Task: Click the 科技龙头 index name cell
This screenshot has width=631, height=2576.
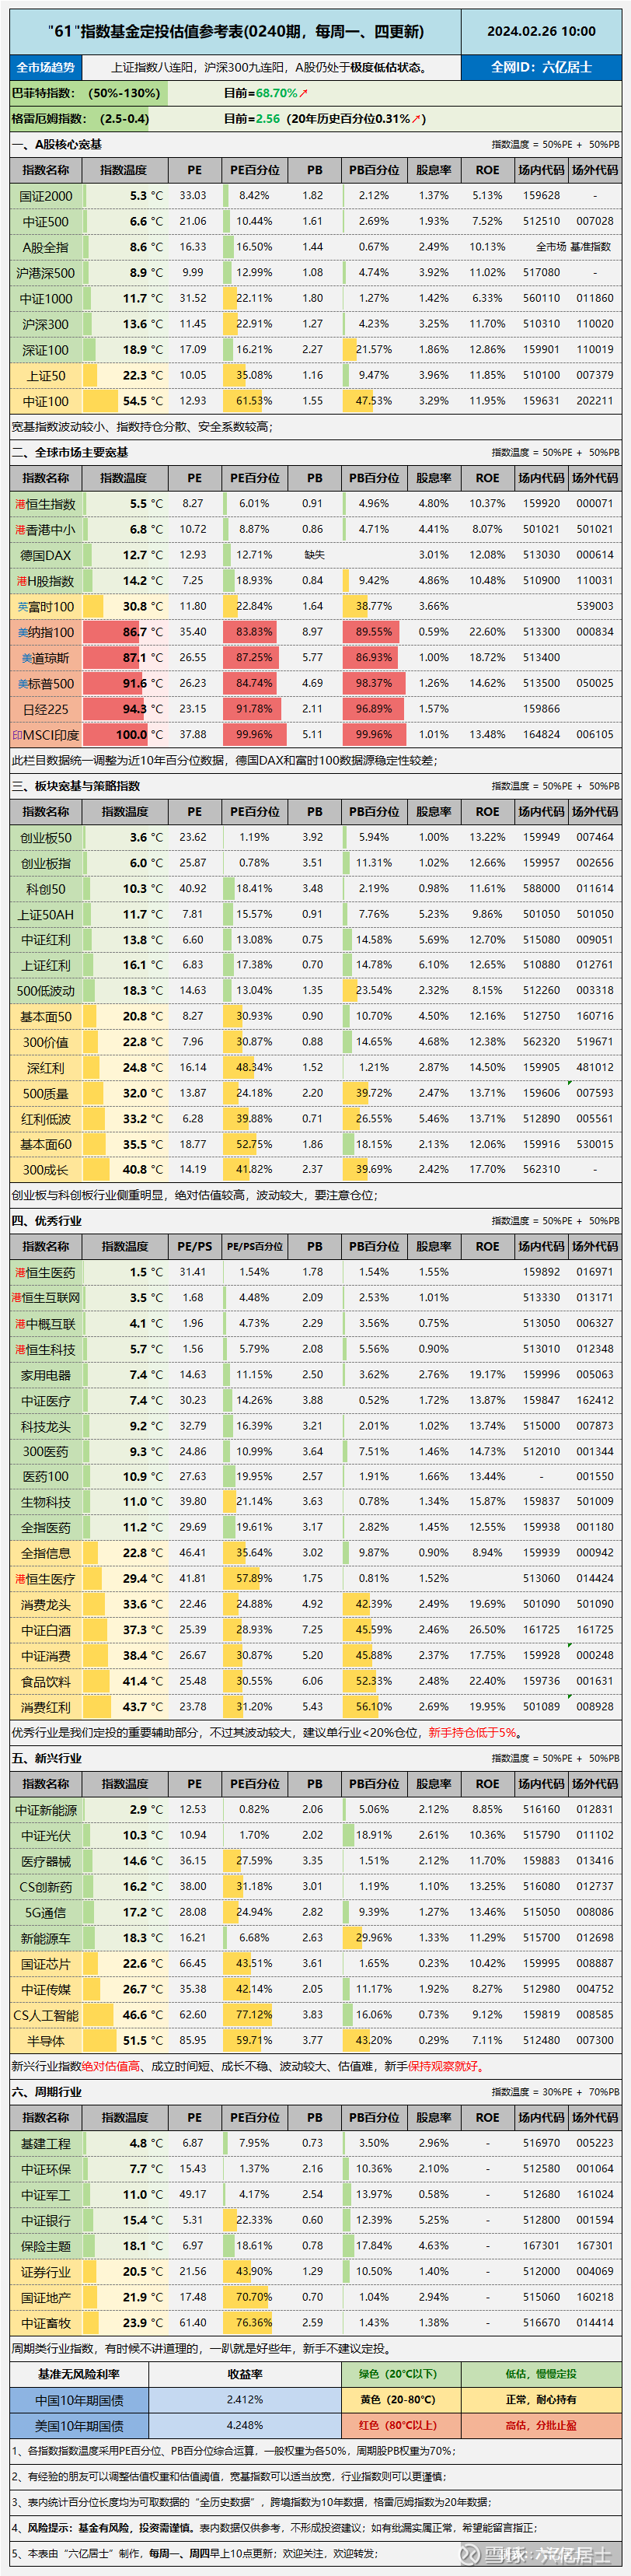Action: 46,1427
